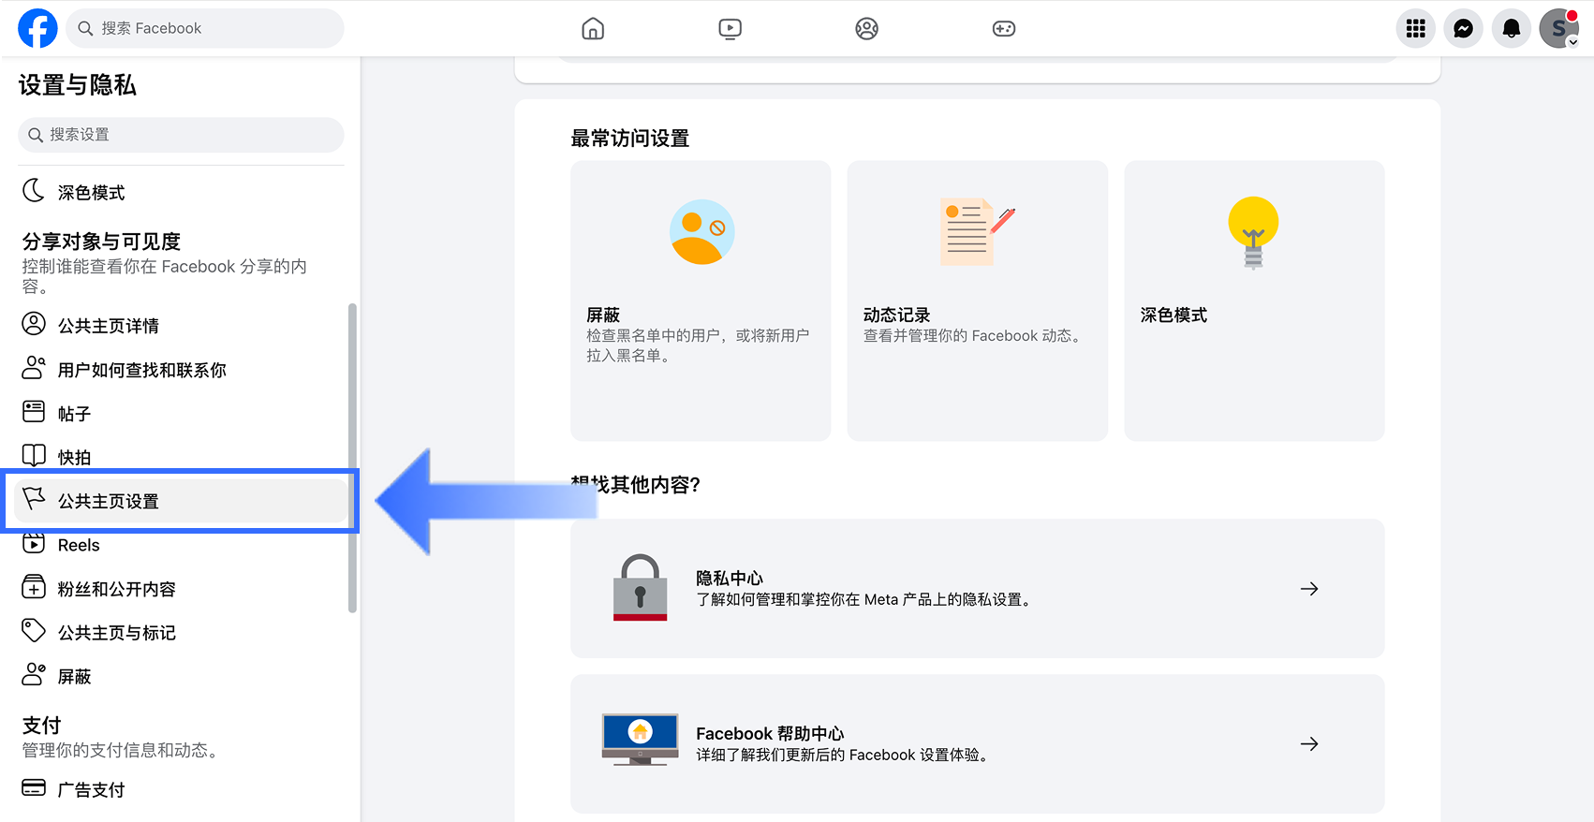Click the moon icon beside 深色模式
This screenshot has width=1594, height=822.
click(34, 191)
